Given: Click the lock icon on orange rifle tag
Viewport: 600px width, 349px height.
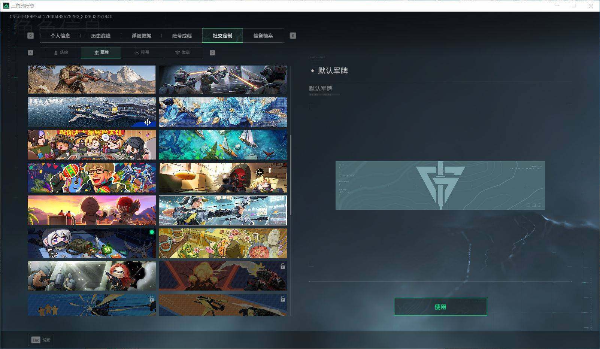Looking at the screenshot, I should click(x=283, y=299).
